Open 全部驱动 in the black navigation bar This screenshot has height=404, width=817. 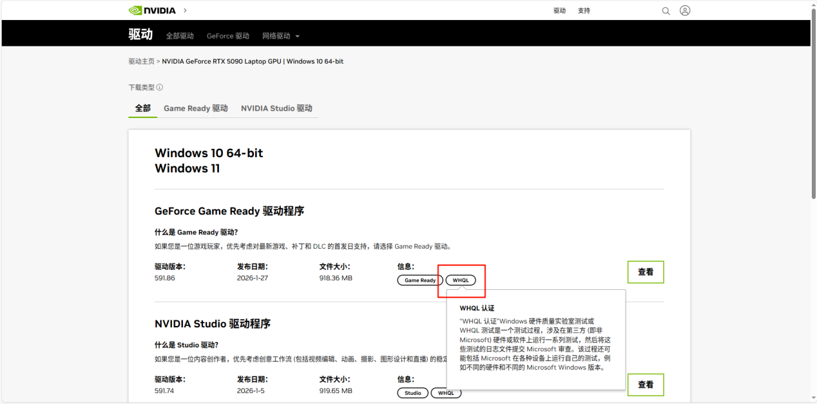click(x=180, y=36)
